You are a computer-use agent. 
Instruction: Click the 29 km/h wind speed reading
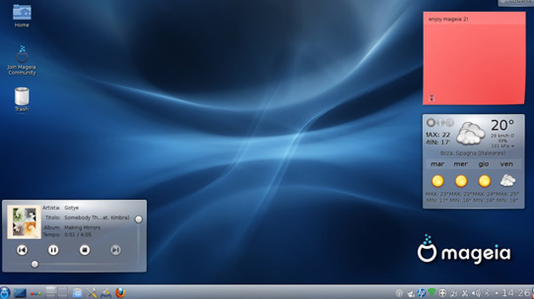[x=502, y=136]
